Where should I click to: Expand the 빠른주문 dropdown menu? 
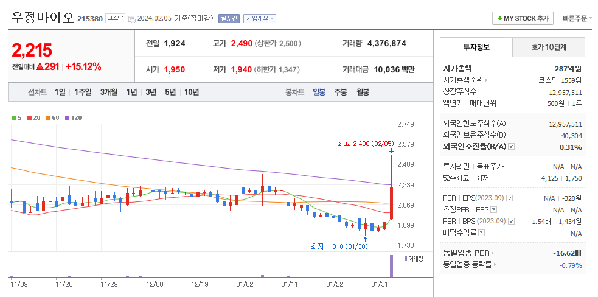pyautogui.click(x=577, y=18)
